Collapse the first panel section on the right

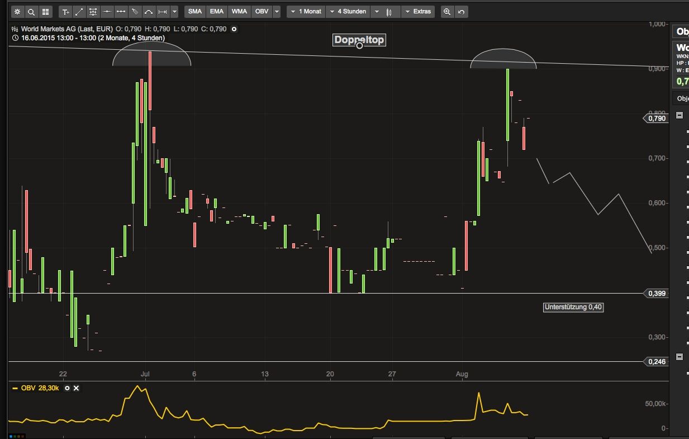click(680, 115)
